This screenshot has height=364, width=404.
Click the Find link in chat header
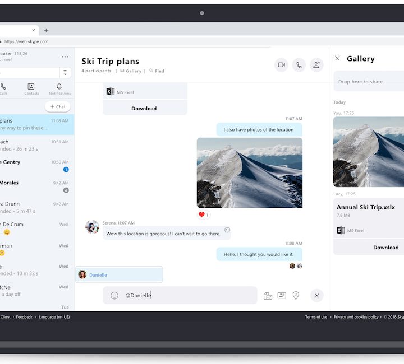pyautogui.click(x=157, y=71)
